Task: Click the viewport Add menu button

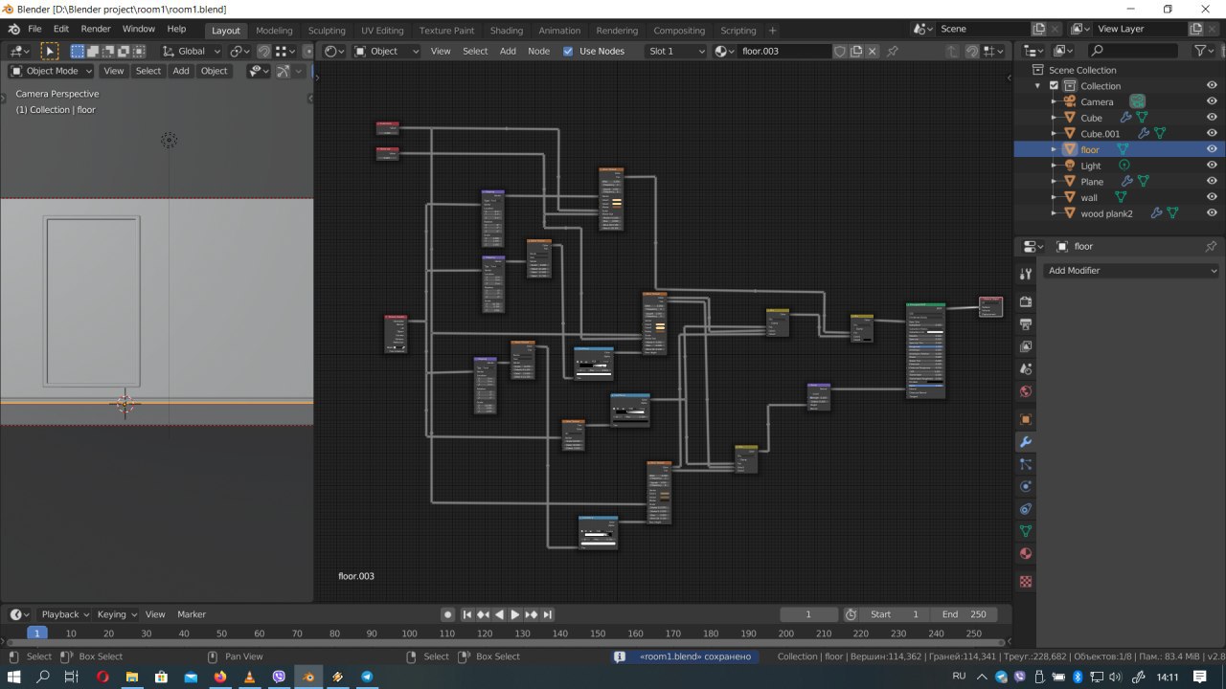Action: click(x=181, y=71)
